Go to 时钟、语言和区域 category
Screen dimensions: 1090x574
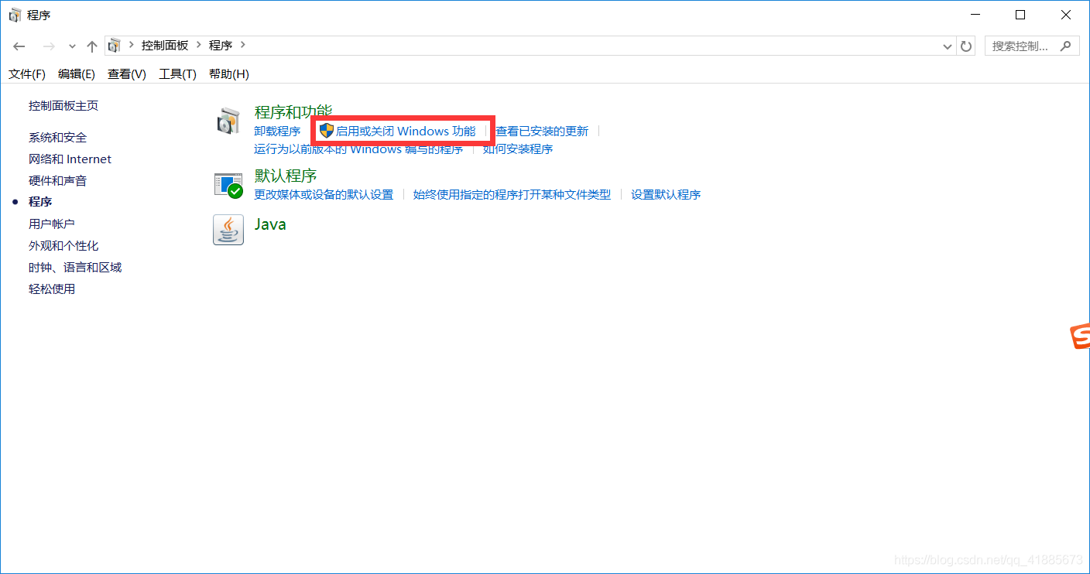(75, 268)
